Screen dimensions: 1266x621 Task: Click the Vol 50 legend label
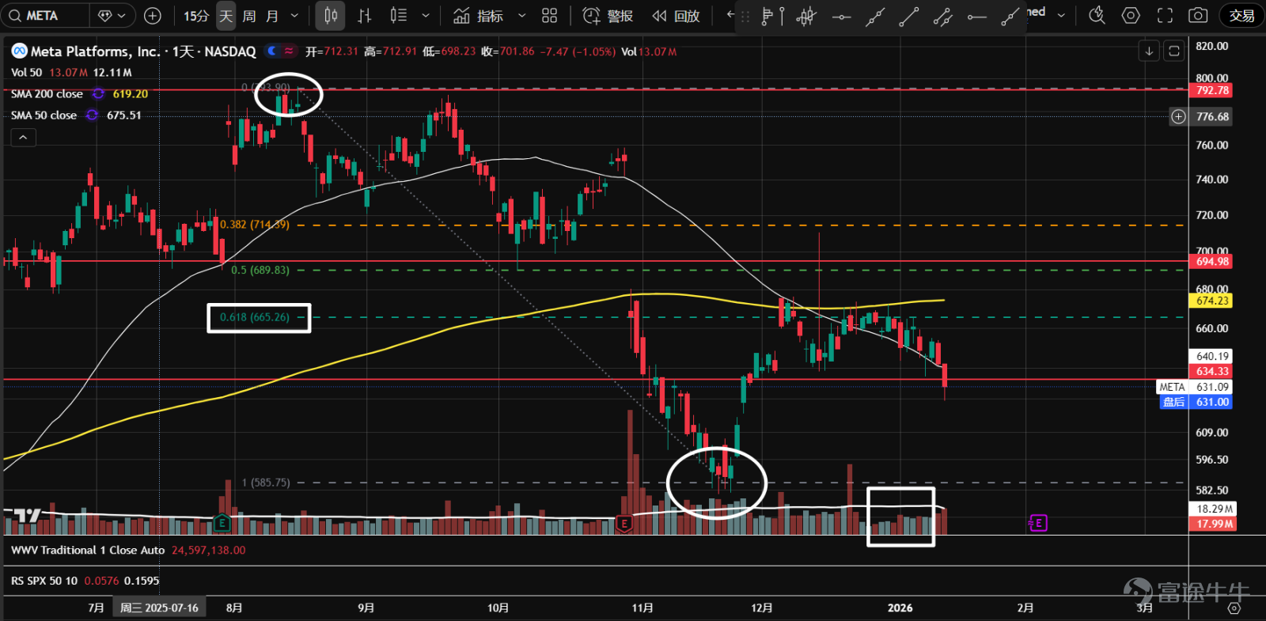[x=26, y=72]
